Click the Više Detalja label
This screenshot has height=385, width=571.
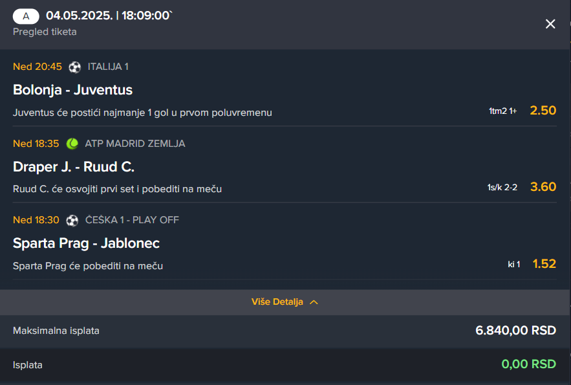[277, 302]
